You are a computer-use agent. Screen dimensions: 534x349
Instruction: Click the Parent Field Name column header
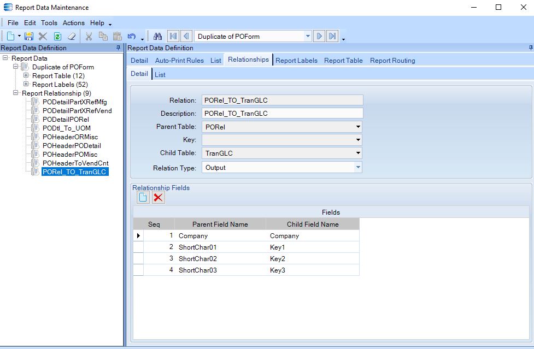pos(220,224)
